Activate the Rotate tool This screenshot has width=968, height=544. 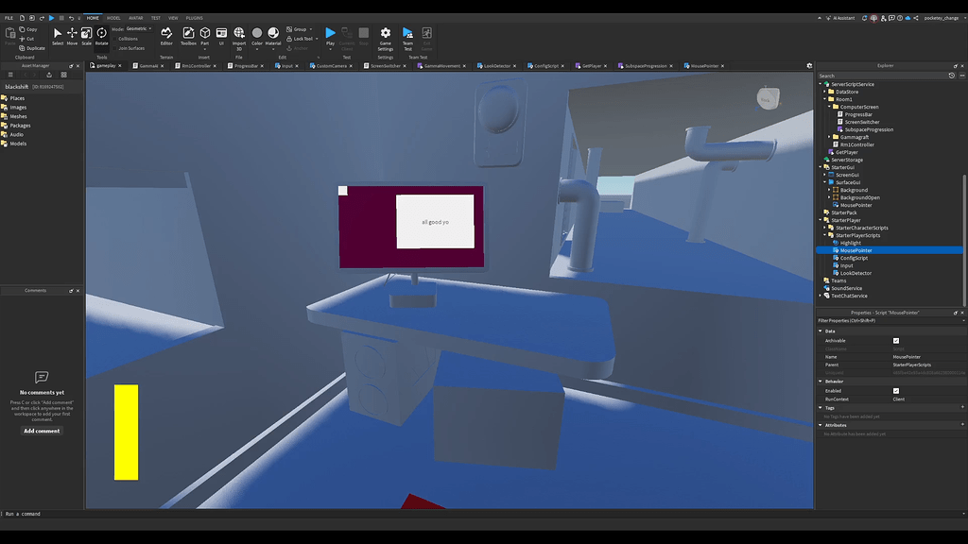[x=102, y=36]
